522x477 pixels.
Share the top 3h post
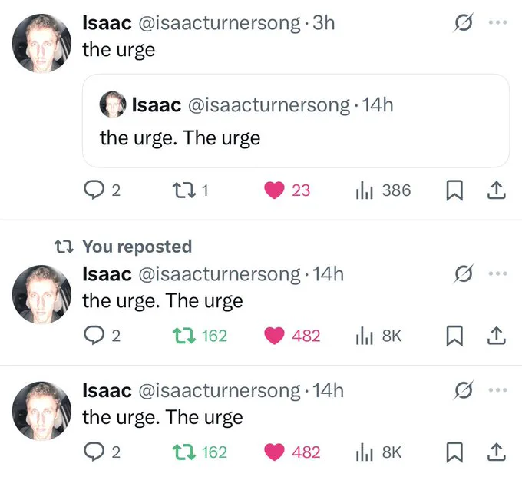497,190
